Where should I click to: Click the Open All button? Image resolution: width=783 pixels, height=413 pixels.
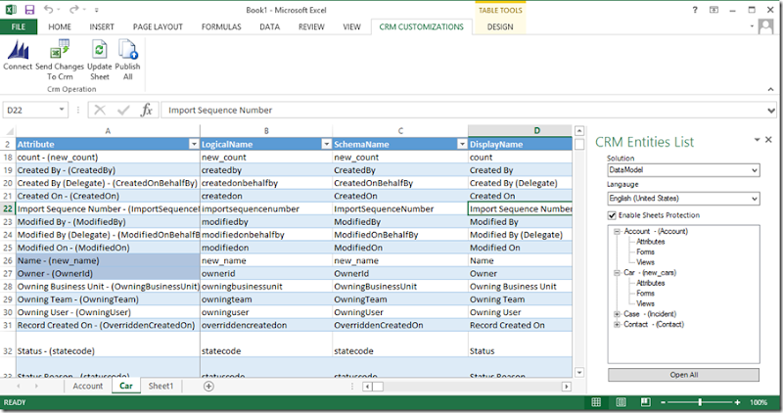pos(683,374)
